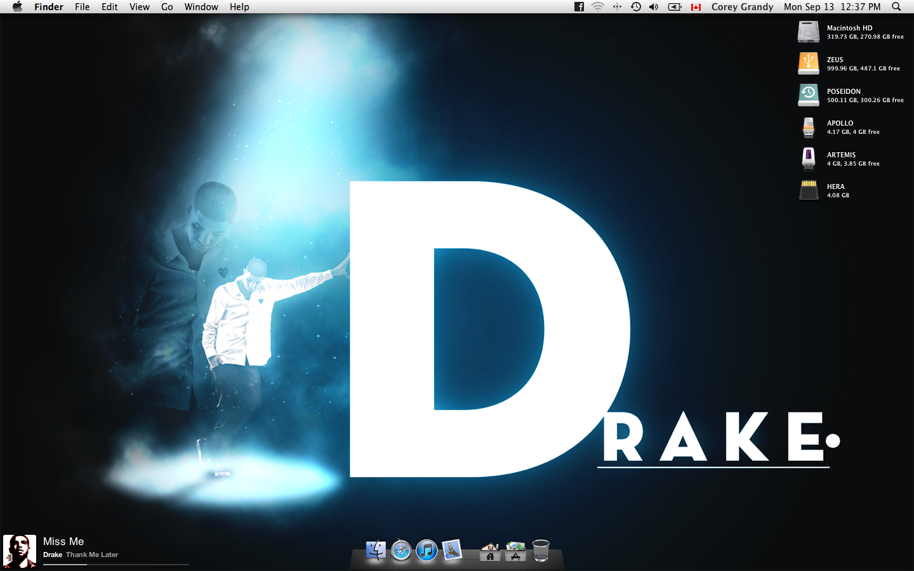Select the ZEUS USB drive icon
The image size is (914, 571).
(x=808, y=63)
